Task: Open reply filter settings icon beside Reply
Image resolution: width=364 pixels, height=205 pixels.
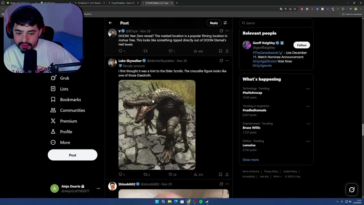Action: [x=225, y=23]
